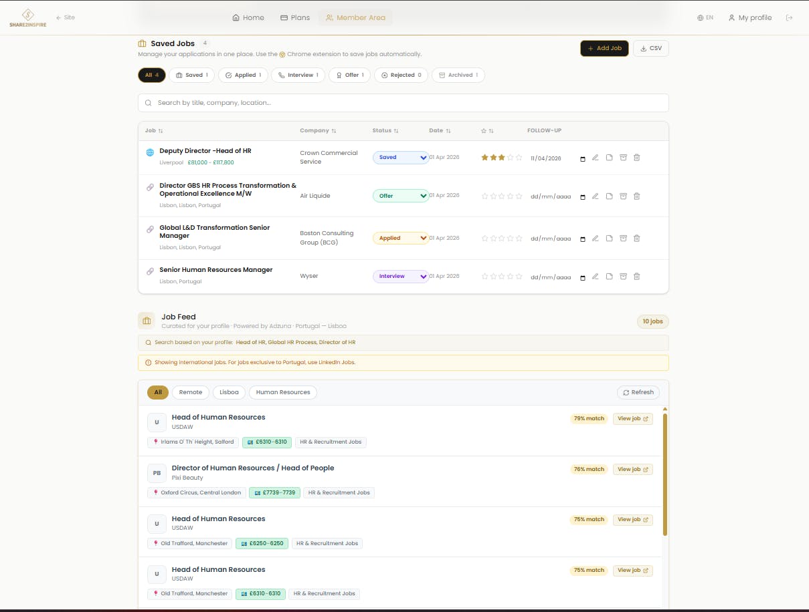Screen dimensions: 809x612
Task: Return to Site via back link
Action: [x=65, y=17]
